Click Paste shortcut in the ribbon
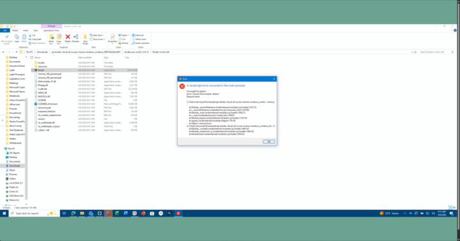This screenshot has width=460, height=241. tap(37, 43)
